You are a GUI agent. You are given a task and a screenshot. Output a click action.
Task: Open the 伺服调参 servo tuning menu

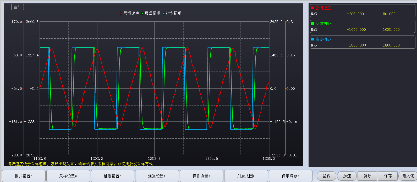point(290,176)
